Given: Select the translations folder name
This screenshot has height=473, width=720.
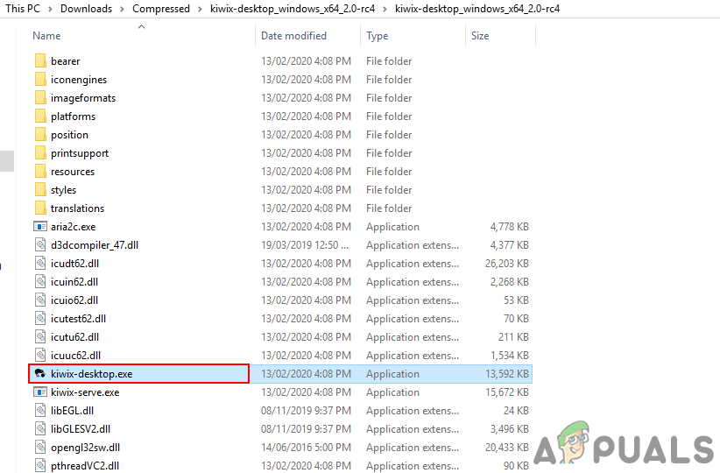Looking at the screenshot, I should pos(78,208).
